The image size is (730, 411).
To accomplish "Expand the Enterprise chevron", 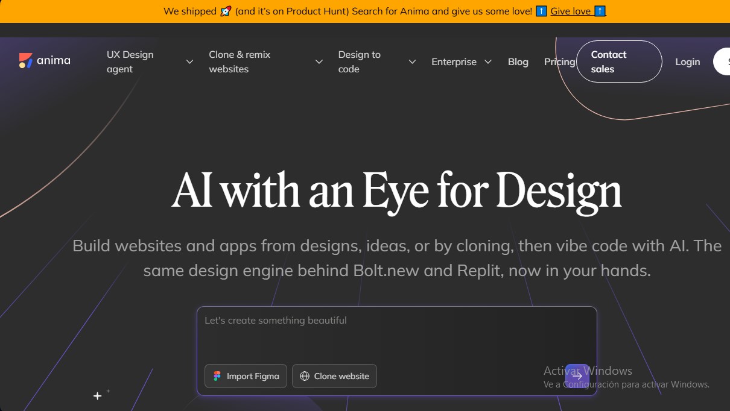I will pyautogui.click(x=488, y=61).
